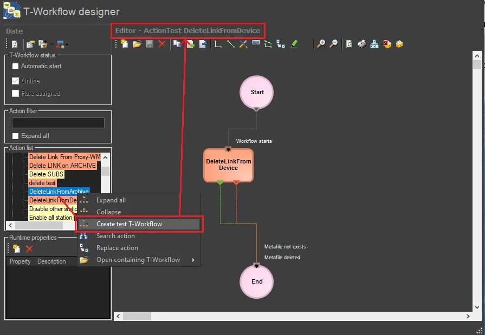Click the zoom in magnifier icon
The height and width of the screenshot is (335, 485).
(321, 44)
